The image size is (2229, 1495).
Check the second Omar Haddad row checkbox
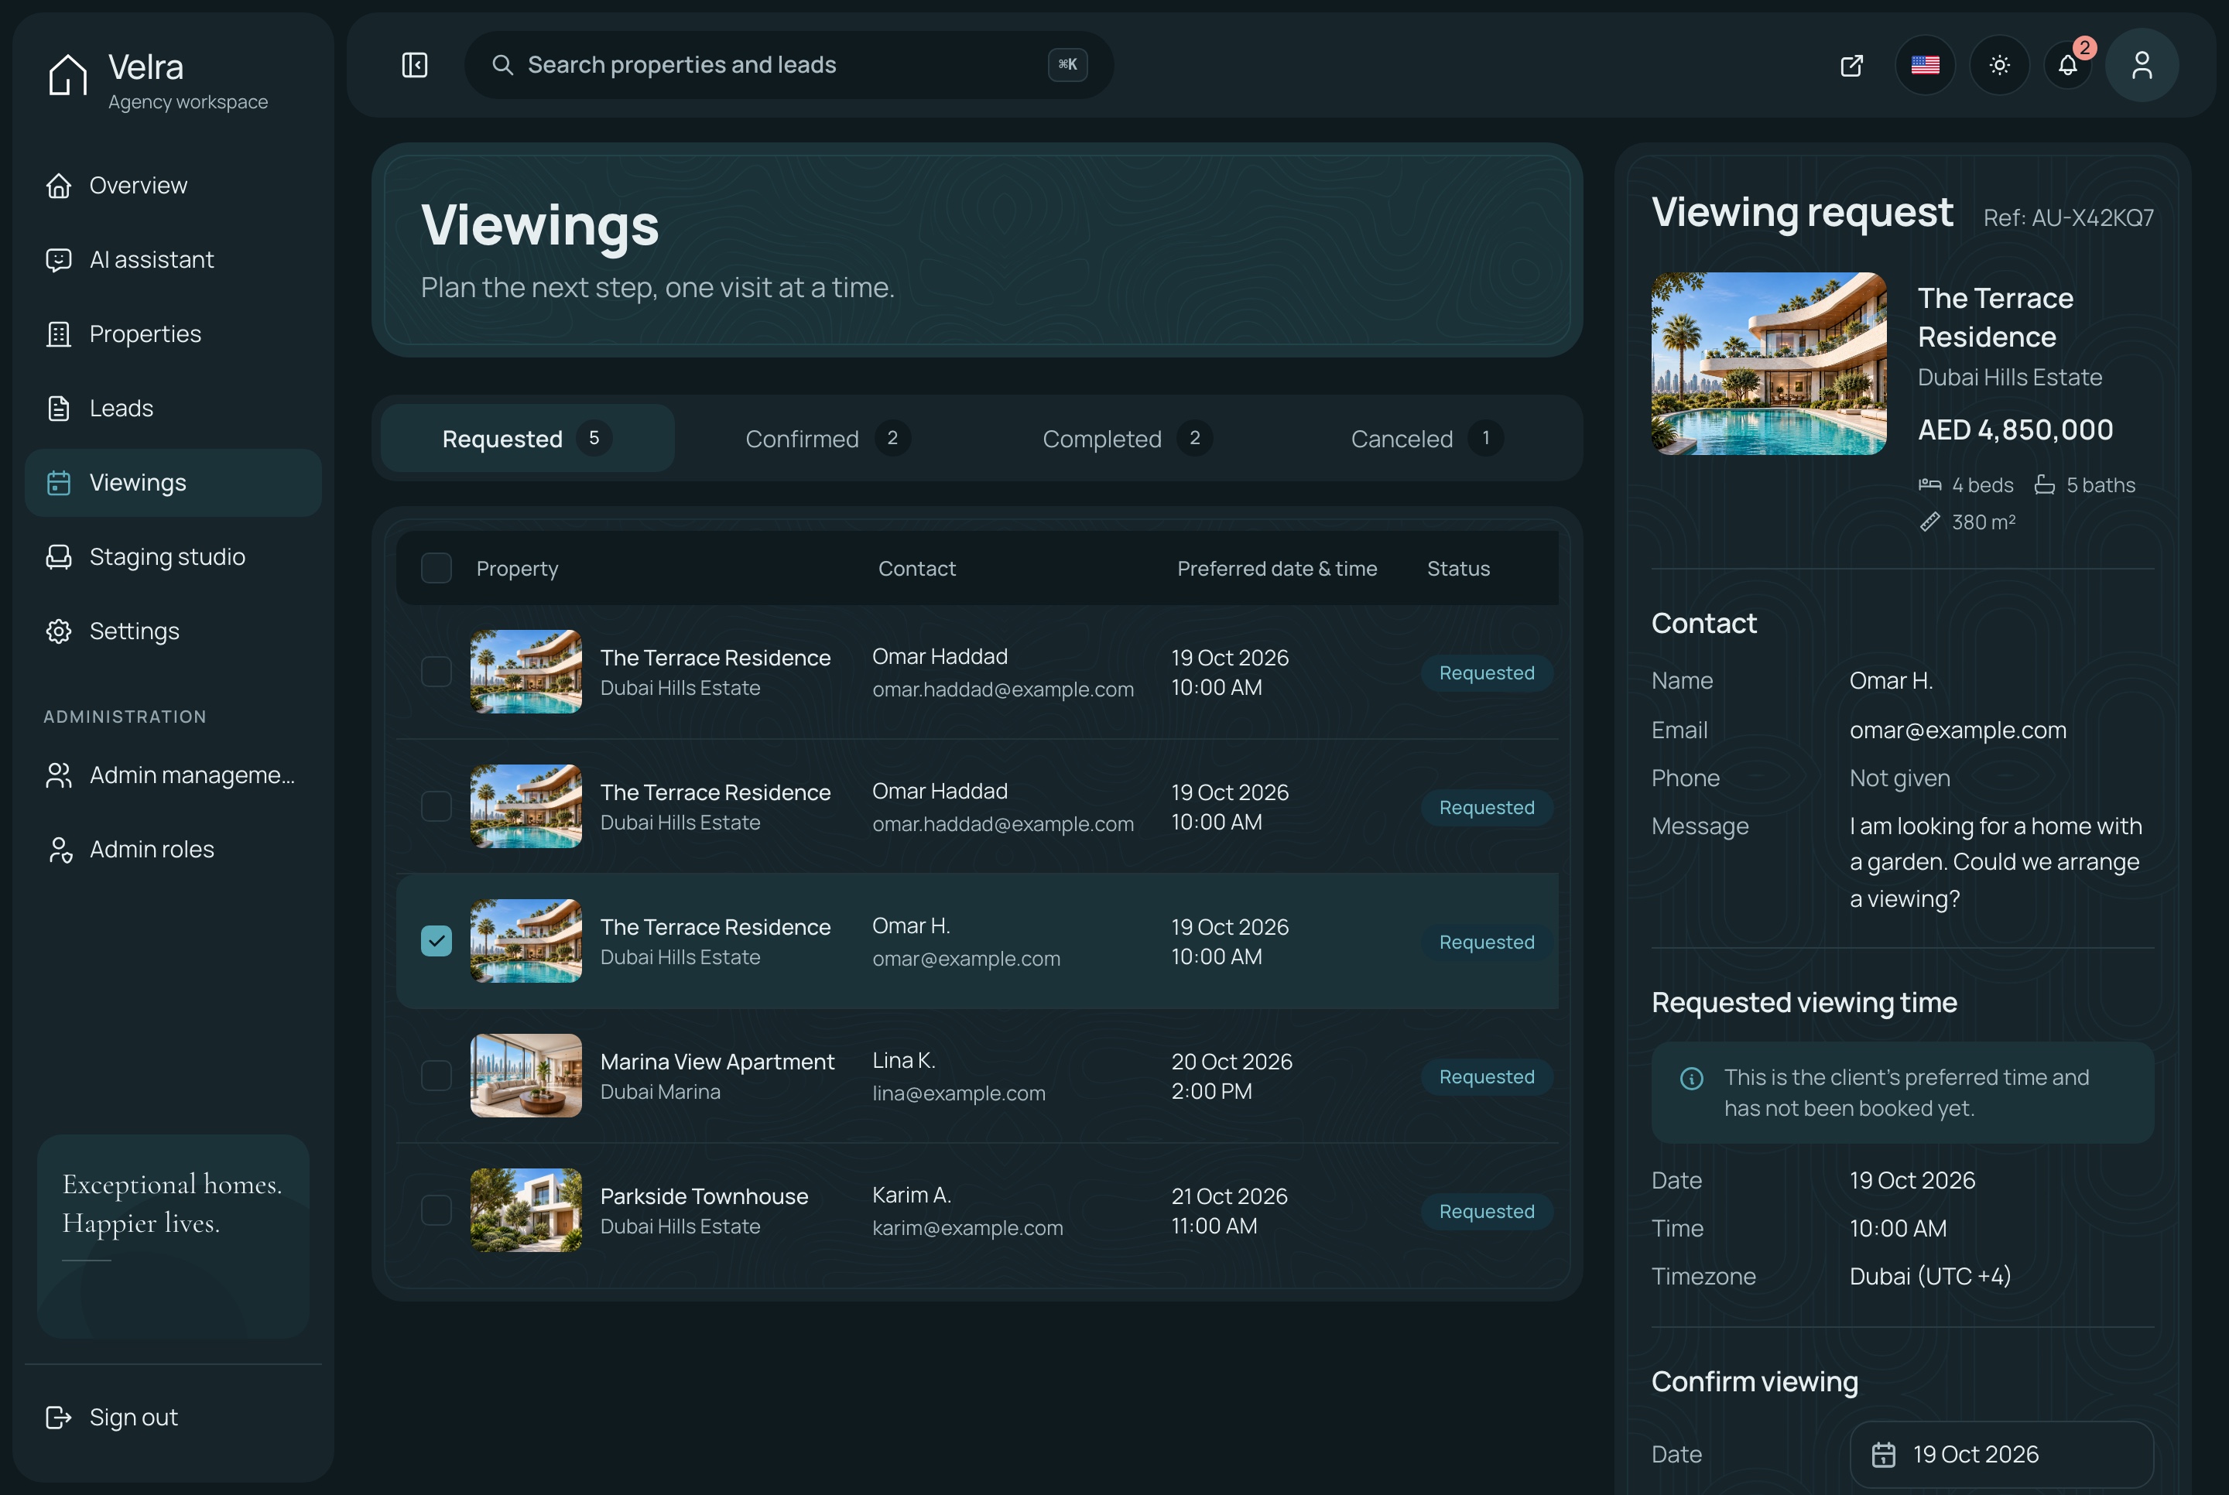(x=437, y=806)
